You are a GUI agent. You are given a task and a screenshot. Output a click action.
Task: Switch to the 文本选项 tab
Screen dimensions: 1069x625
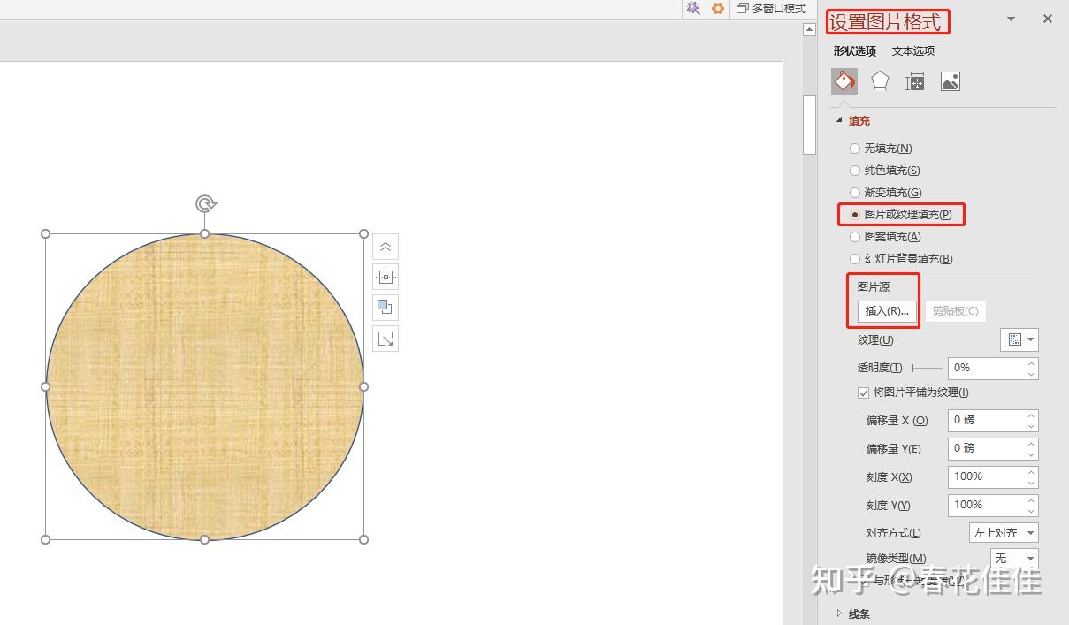[913, 50]
